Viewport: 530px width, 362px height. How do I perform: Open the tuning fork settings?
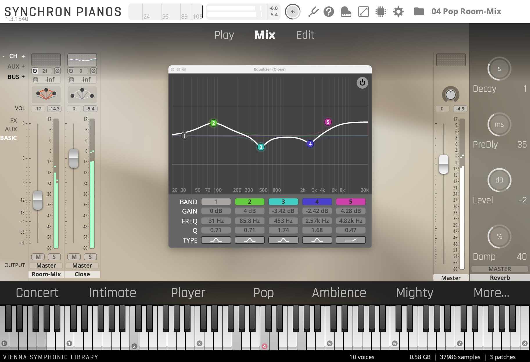pyautogui.click(x=313, y=12)
